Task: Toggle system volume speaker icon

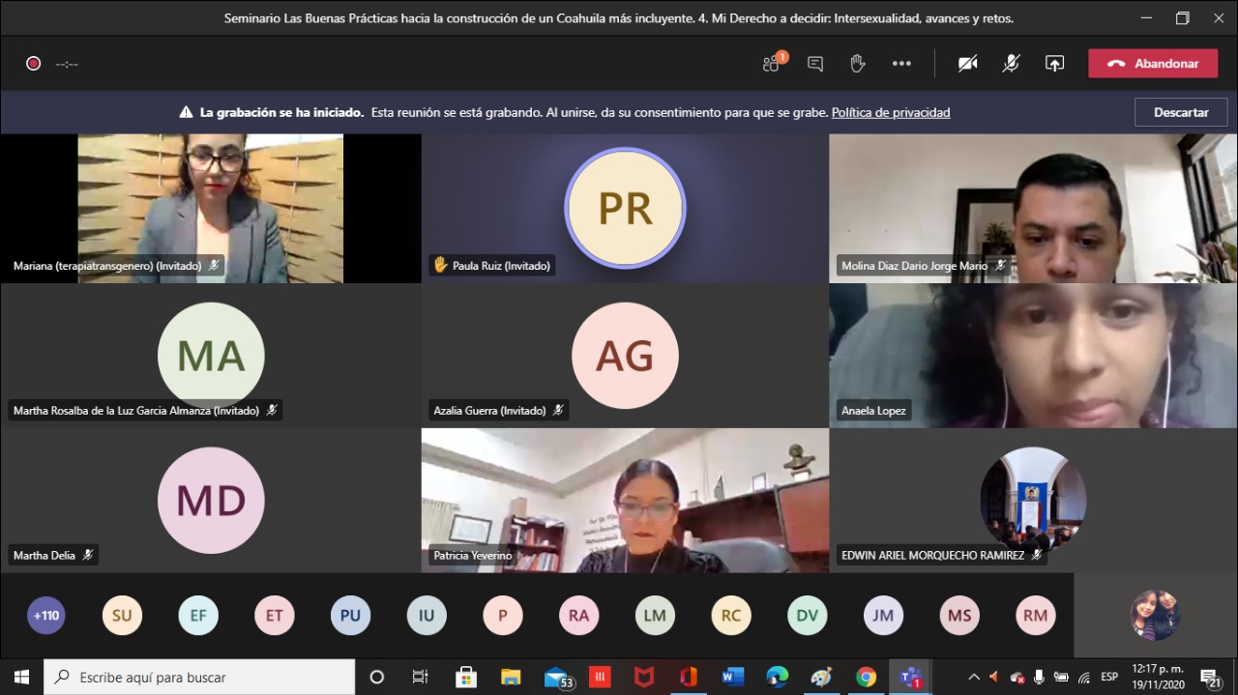Action: pos(994,678)
